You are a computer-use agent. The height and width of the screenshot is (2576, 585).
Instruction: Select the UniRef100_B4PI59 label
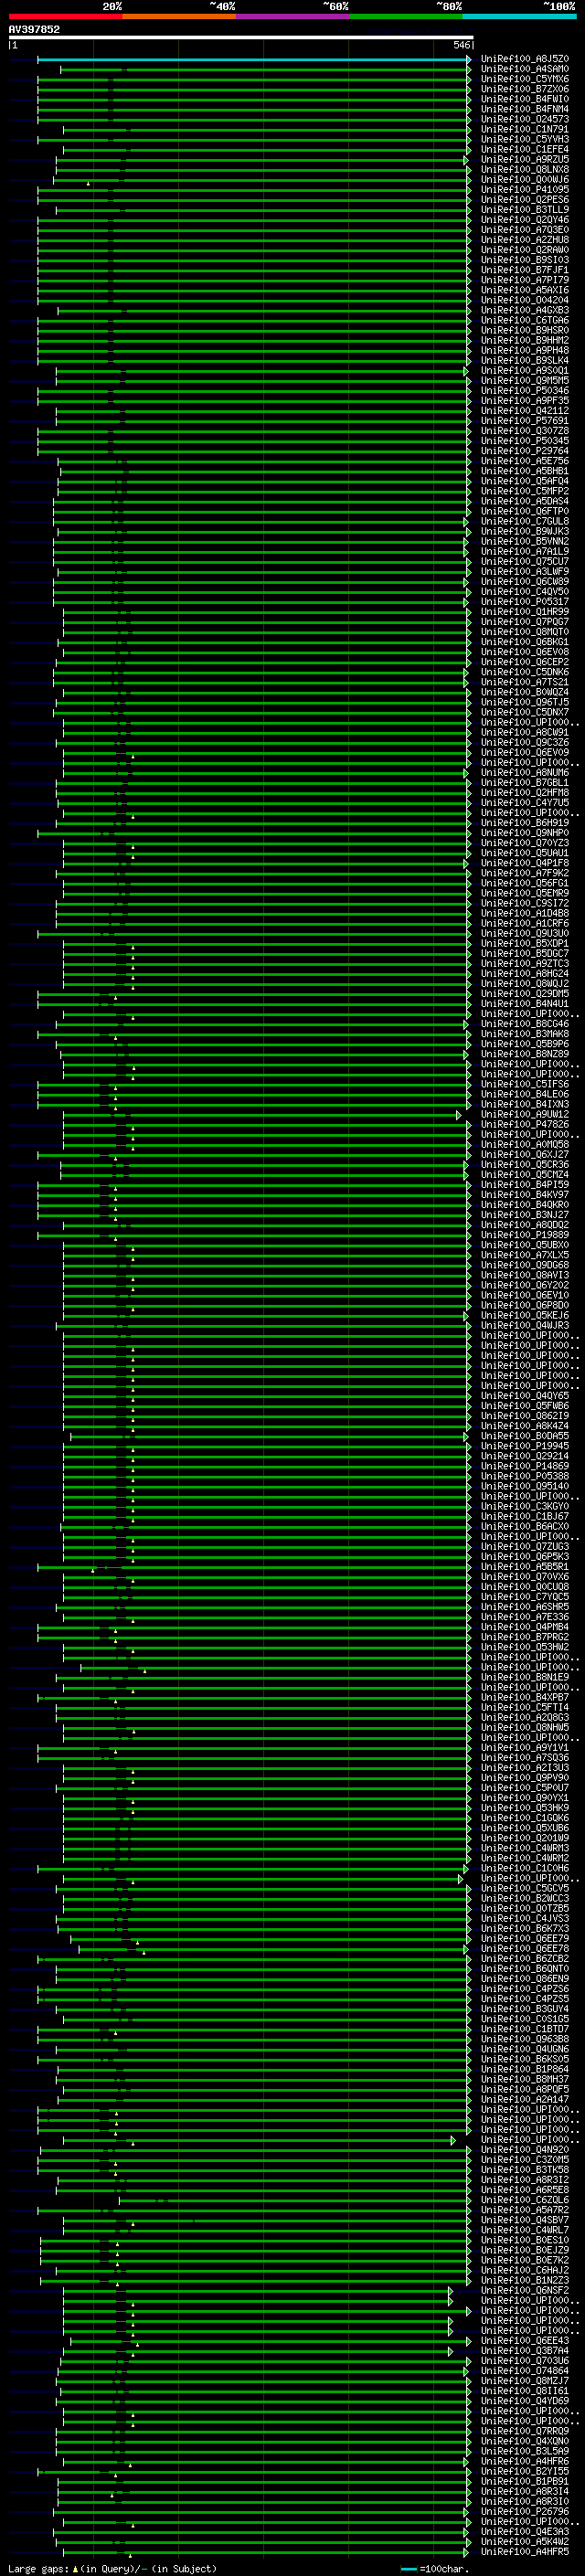coord(525,1185)
